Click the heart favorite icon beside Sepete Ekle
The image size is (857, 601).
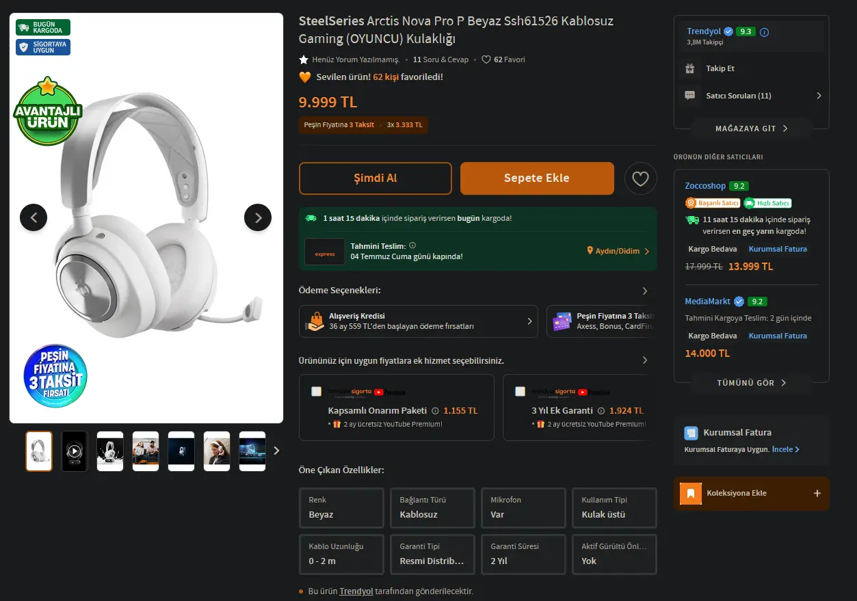(640, 178)
